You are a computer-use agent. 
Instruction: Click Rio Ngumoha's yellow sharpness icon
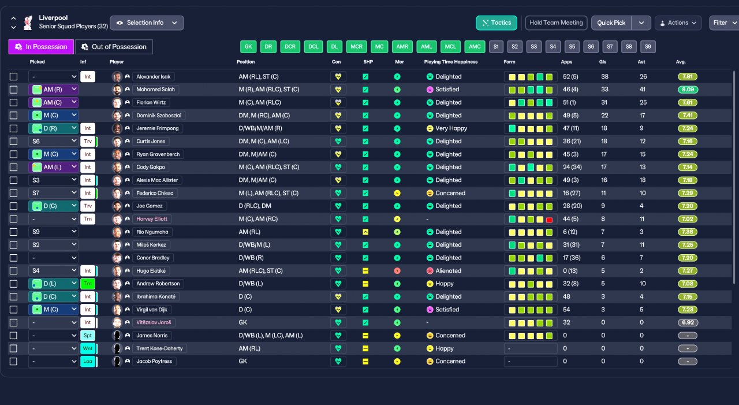365,232
